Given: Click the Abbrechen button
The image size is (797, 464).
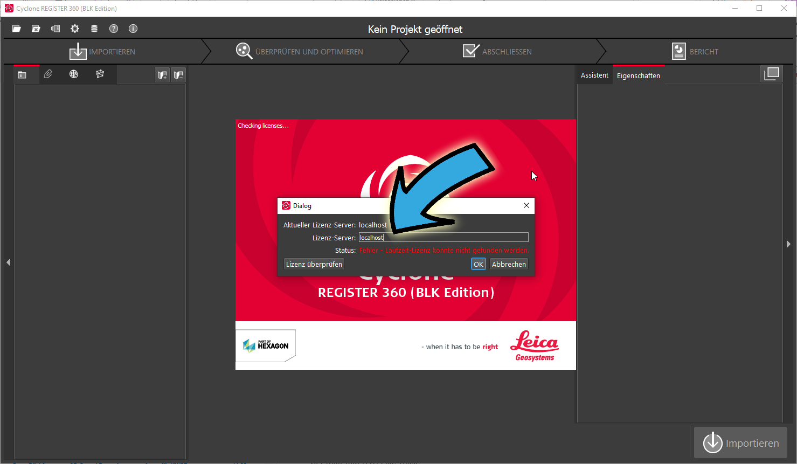Looking at the screenshot, I should pyautogui.click(x=509, y=264).
